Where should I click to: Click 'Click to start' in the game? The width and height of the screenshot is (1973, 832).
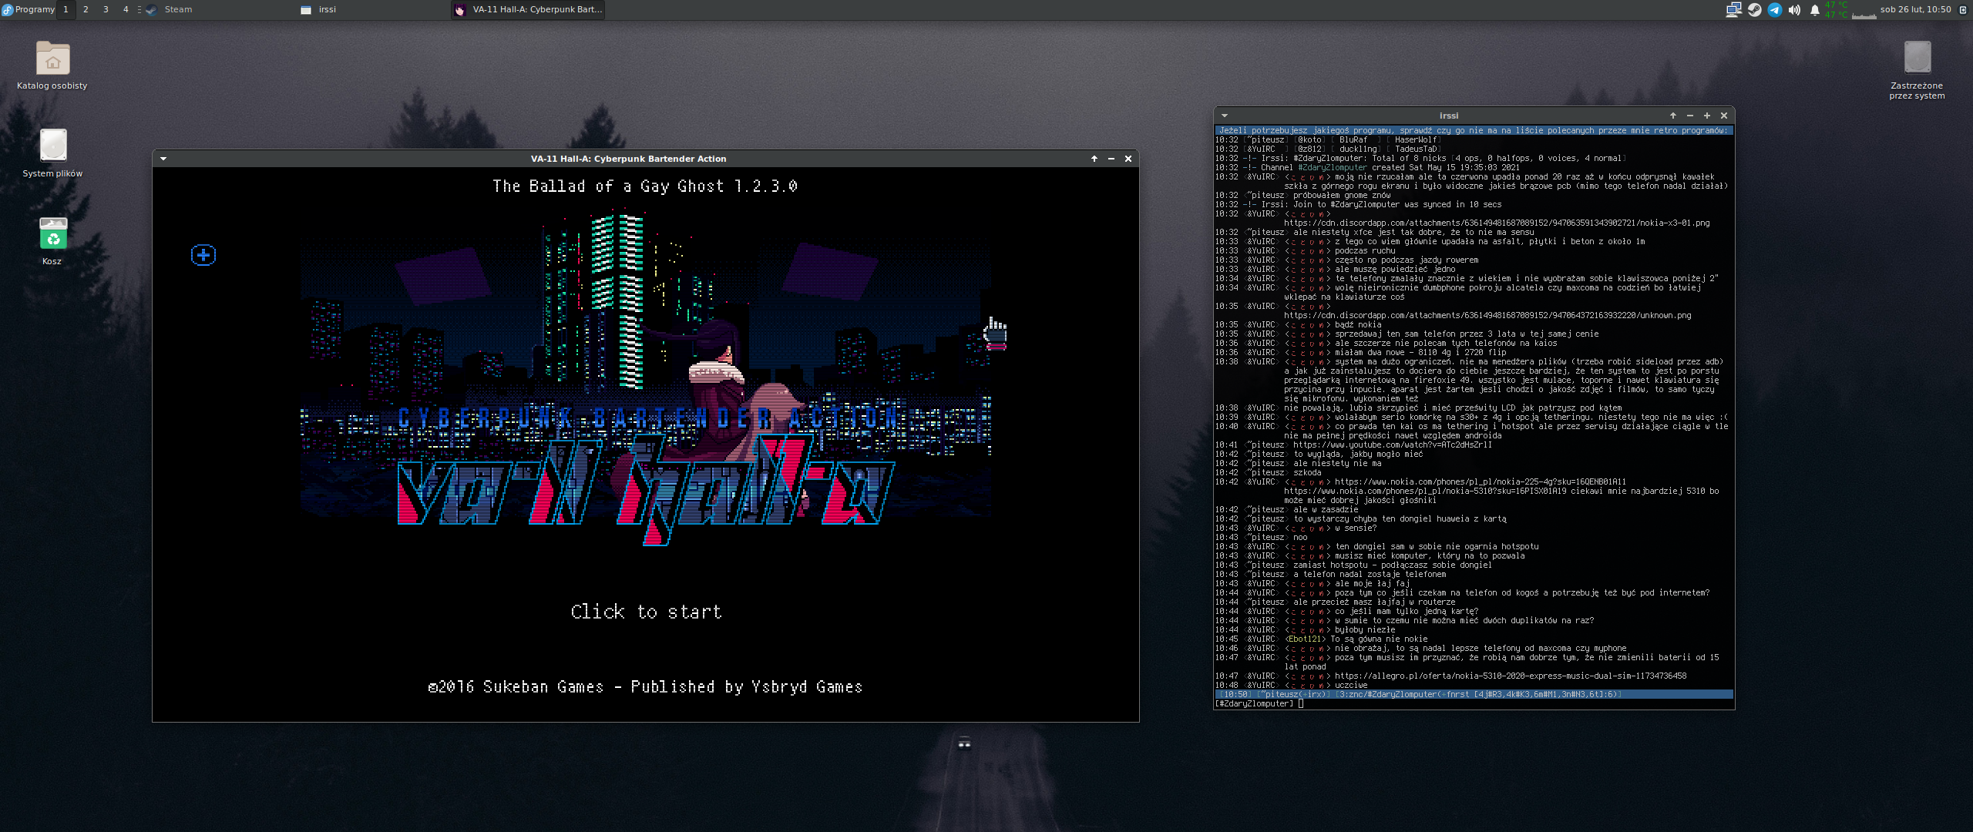tap(646, 612)
